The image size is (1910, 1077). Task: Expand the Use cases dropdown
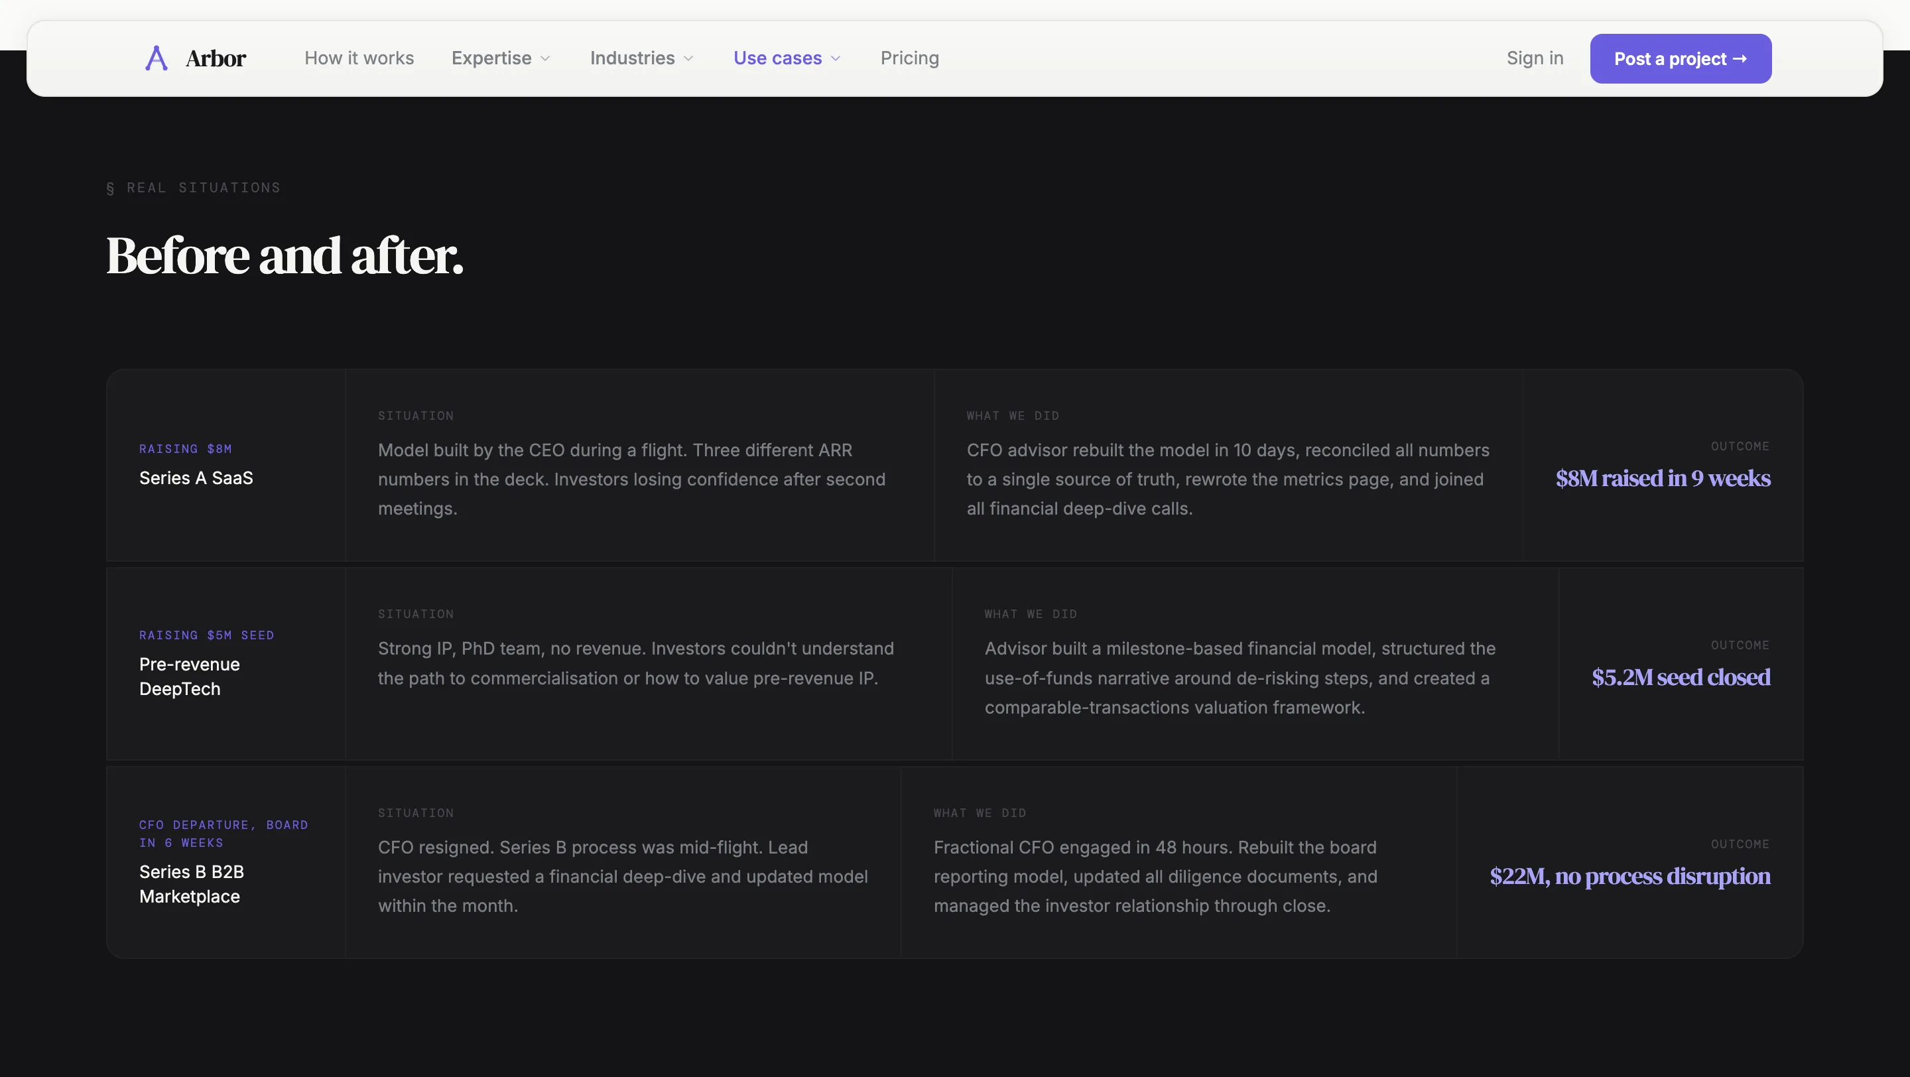coord(786,58)
